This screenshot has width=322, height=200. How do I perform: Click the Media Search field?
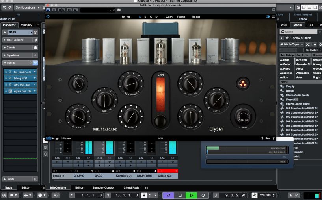point(299,32)
